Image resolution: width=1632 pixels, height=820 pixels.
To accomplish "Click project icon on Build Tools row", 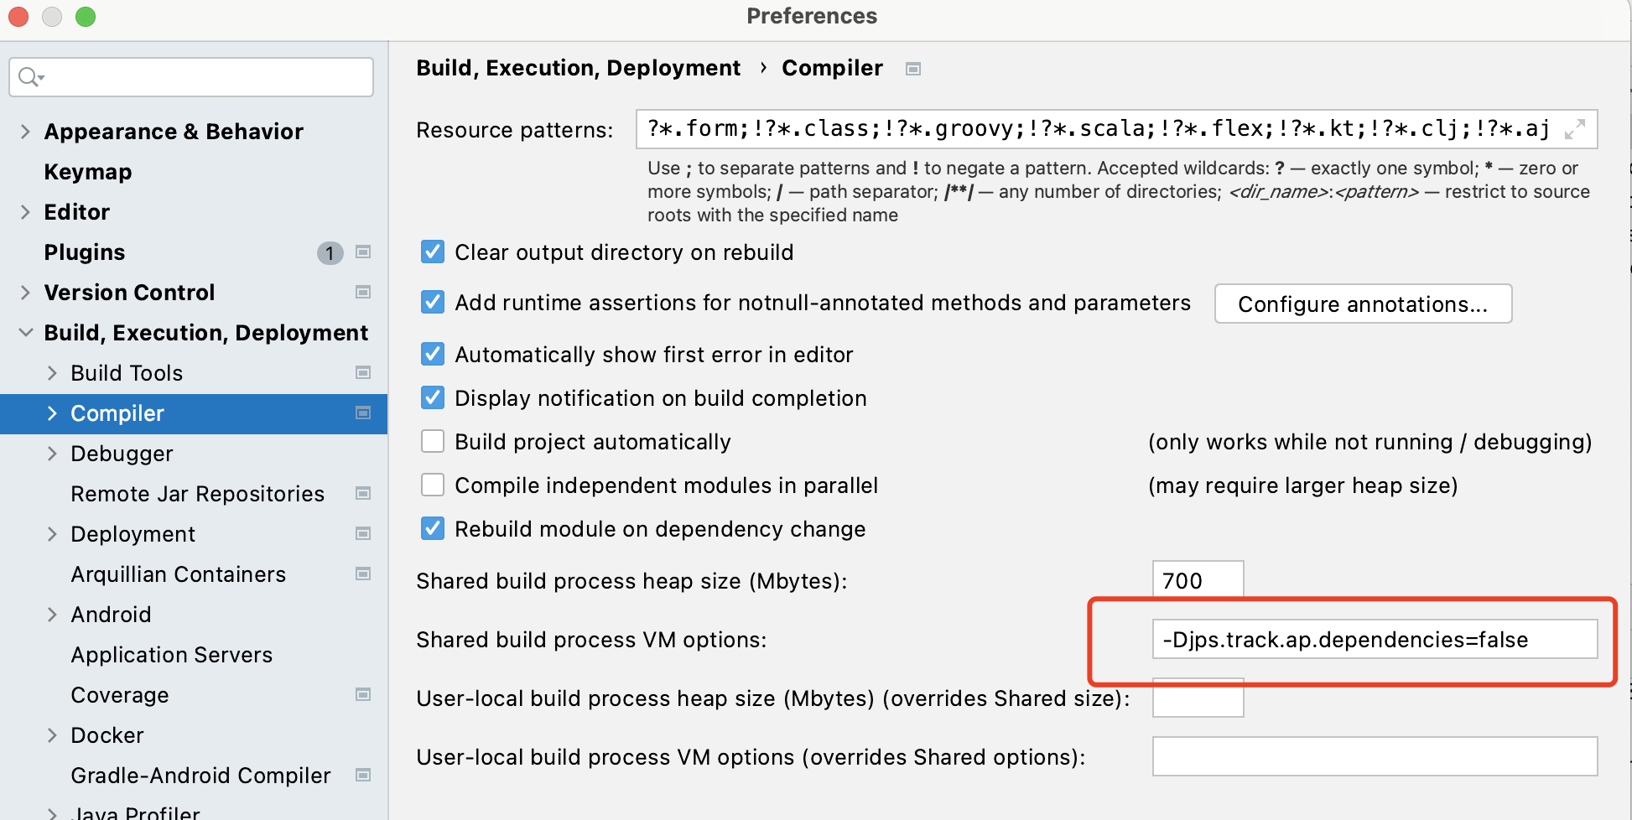I will coord(363,372).
